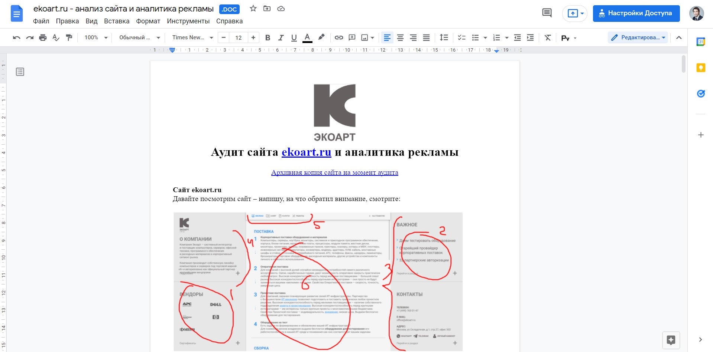Open the zoom 100% dropdown
This screenshot has height=352, width=713.
[96, 37]
